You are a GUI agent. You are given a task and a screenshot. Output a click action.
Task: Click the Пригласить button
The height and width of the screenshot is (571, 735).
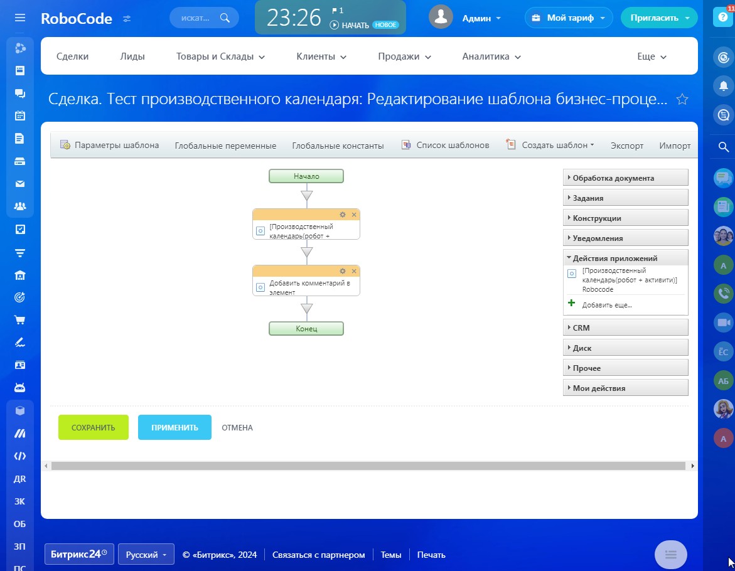pyautogui.click(x=659, y=18)
